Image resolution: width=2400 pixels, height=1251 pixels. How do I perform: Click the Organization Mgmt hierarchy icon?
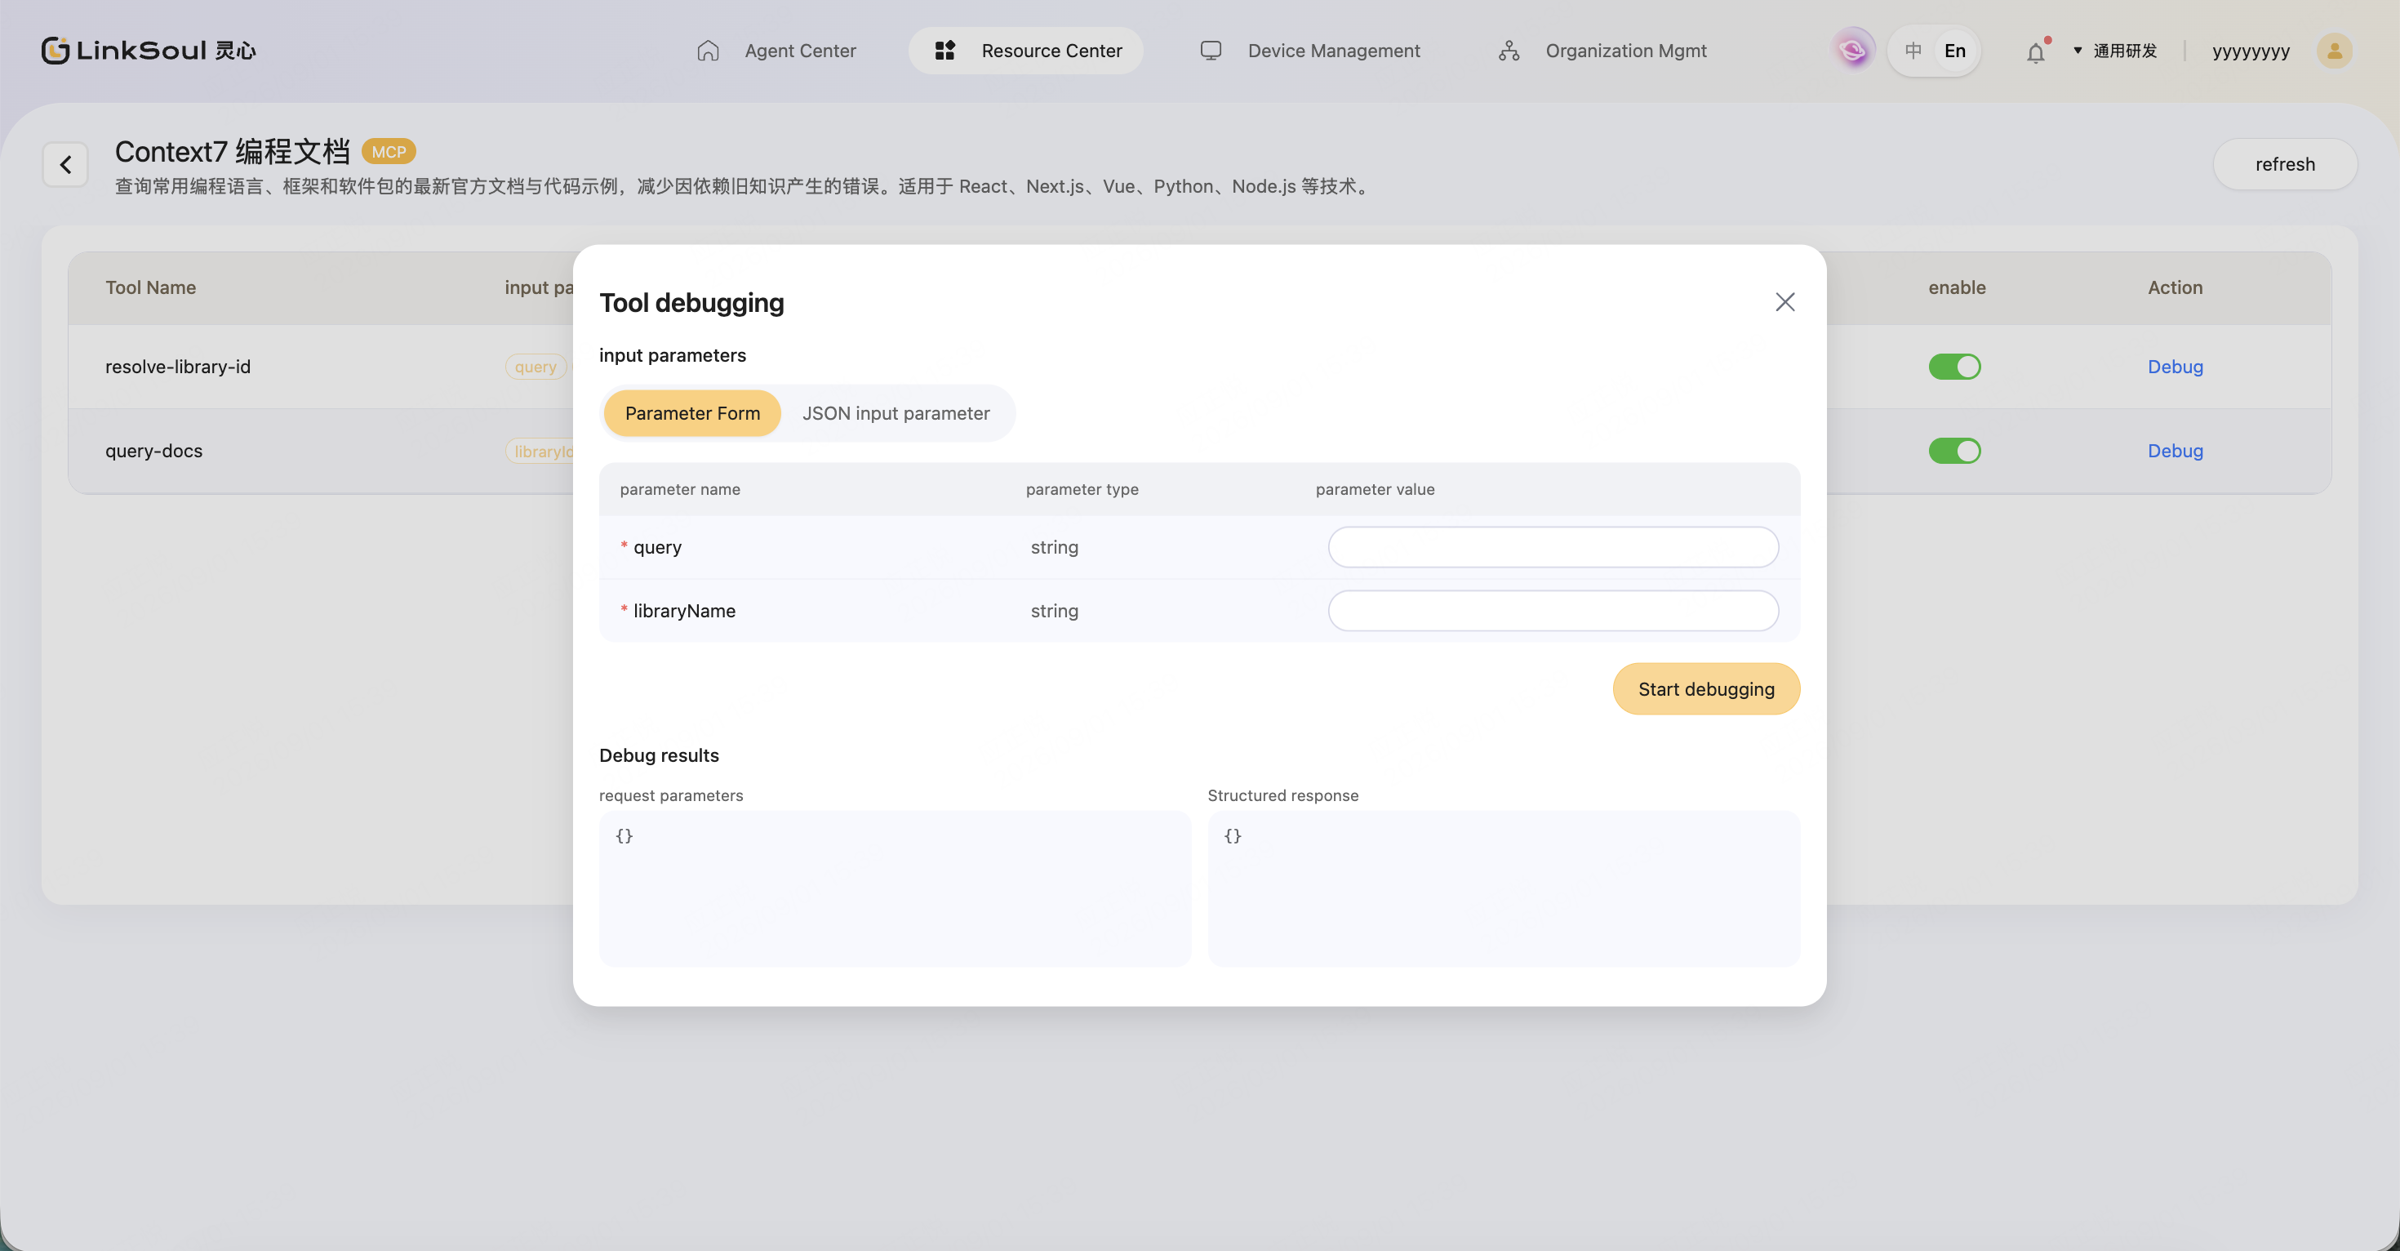click(x=1509, y=51)
